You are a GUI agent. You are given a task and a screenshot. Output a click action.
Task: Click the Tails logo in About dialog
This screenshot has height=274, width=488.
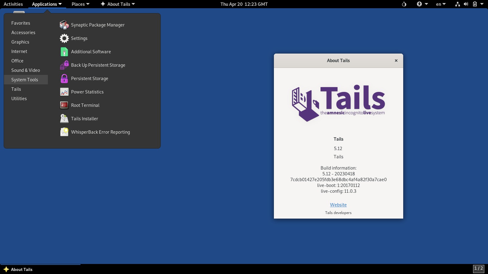338,103
